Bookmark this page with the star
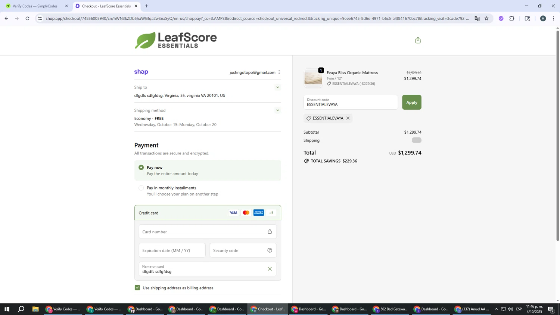Screen dimensions: 560x315 [x=486, y=18]
